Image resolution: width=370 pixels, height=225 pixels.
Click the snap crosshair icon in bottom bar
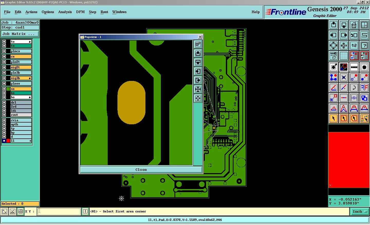[21, 212]
